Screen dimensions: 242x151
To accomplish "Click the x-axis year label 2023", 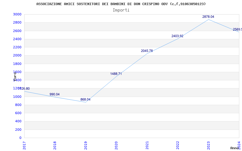I will 208,146.
